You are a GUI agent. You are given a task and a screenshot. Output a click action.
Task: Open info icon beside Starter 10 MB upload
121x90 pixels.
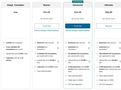[x=58, y=61]
